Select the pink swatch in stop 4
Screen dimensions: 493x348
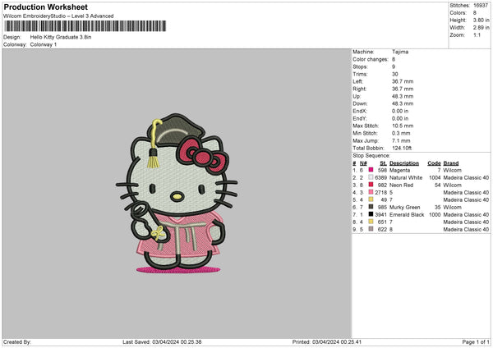point(371,192)
